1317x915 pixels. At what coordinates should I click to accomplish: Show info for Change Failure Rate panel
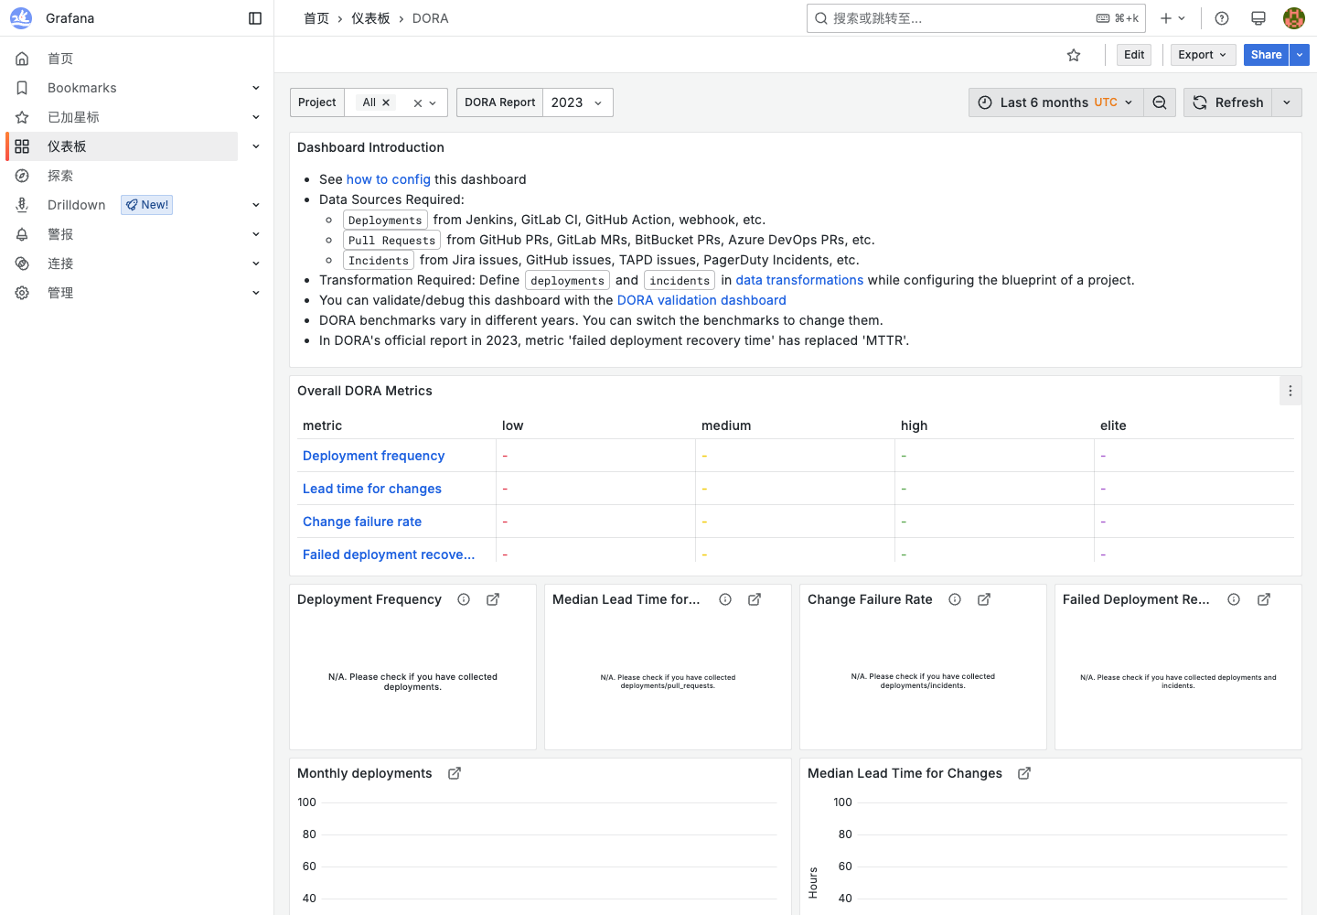pyautogui.click(x=955, y=599)
